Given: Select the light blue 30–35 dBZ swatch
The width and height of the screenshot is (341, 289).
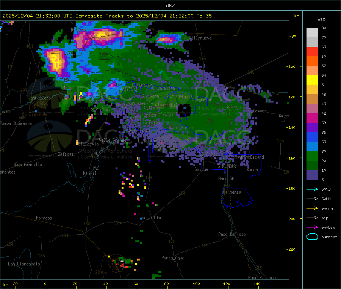Looking at the screenshot, I should pos(312,147).
